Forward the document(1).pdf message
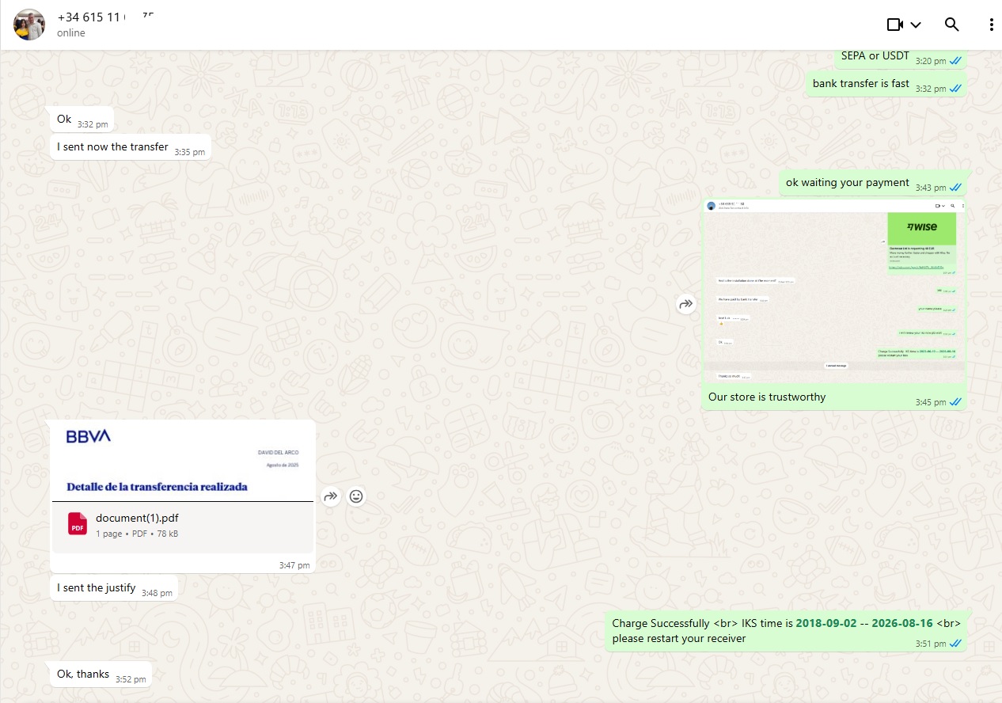1002x703 pixels. point(331,496)
